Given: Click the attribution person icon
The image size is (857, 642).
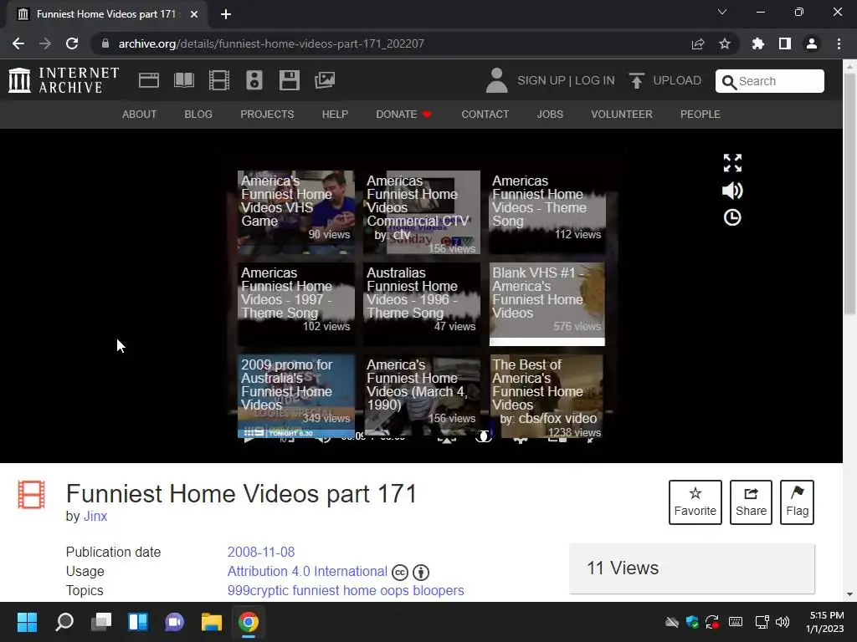Looking at the screenshot, I should pos(421,572).
